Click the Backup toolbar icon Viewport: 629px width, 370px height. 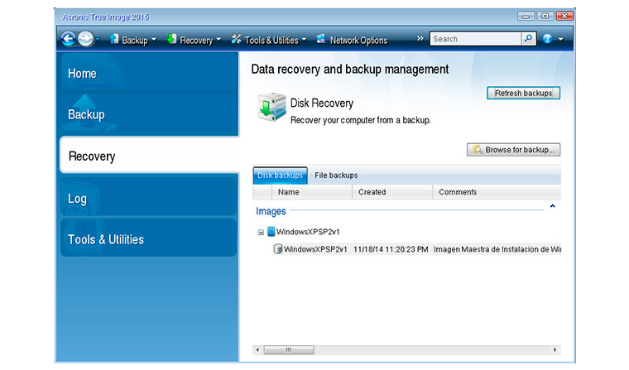pos(114,39)
